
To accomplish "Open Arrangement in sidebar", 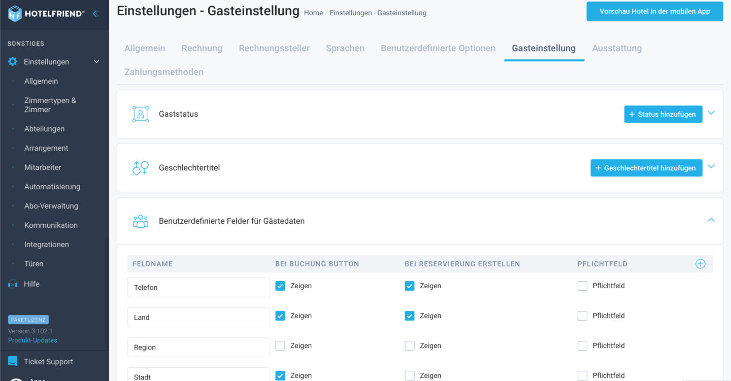I will pyautogui.click(x=46, y=148).
